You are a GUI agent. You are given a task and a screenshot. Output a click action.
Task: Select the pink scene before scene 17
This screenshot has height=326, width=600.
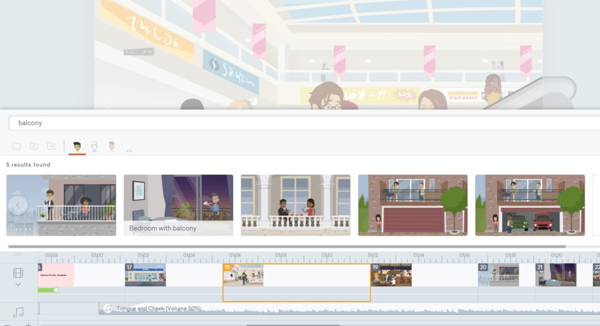(x=56, y=275)
